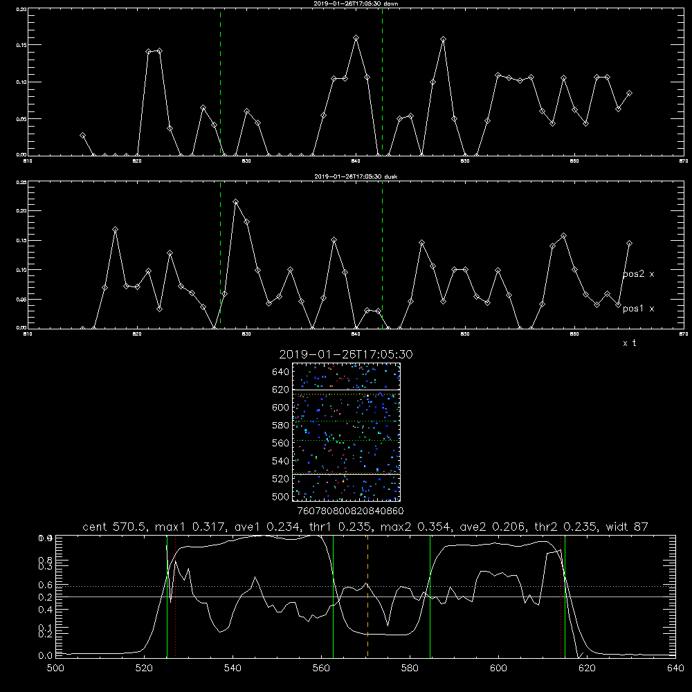This screenshot has height=692, width=692.
Task: Click the '2019-01-26T17:05:30 dawn' plot title
Action: point(356,3)
